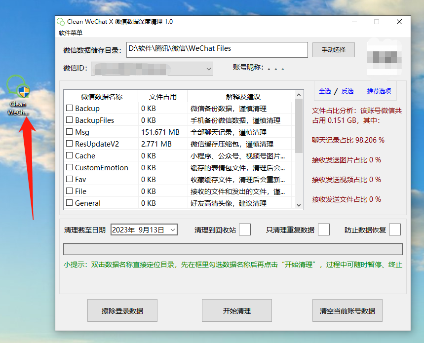The height and width of the screenshot is (343, 424).
Task: Click the 解释及建议 column header
Action: [x=243, y=97]
